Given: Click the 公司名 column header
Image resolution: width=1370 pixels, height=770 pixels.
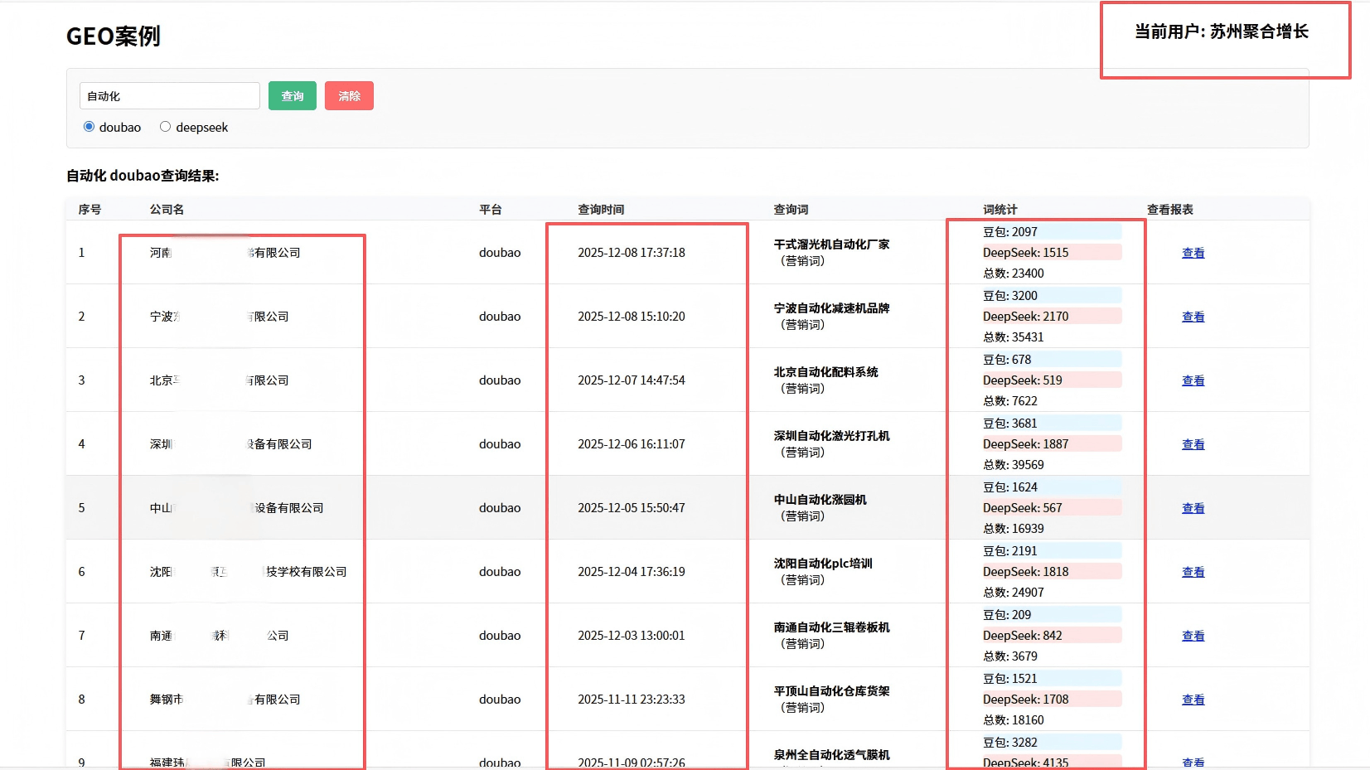Looking at the screenshot, I should (x=167, y=210).
